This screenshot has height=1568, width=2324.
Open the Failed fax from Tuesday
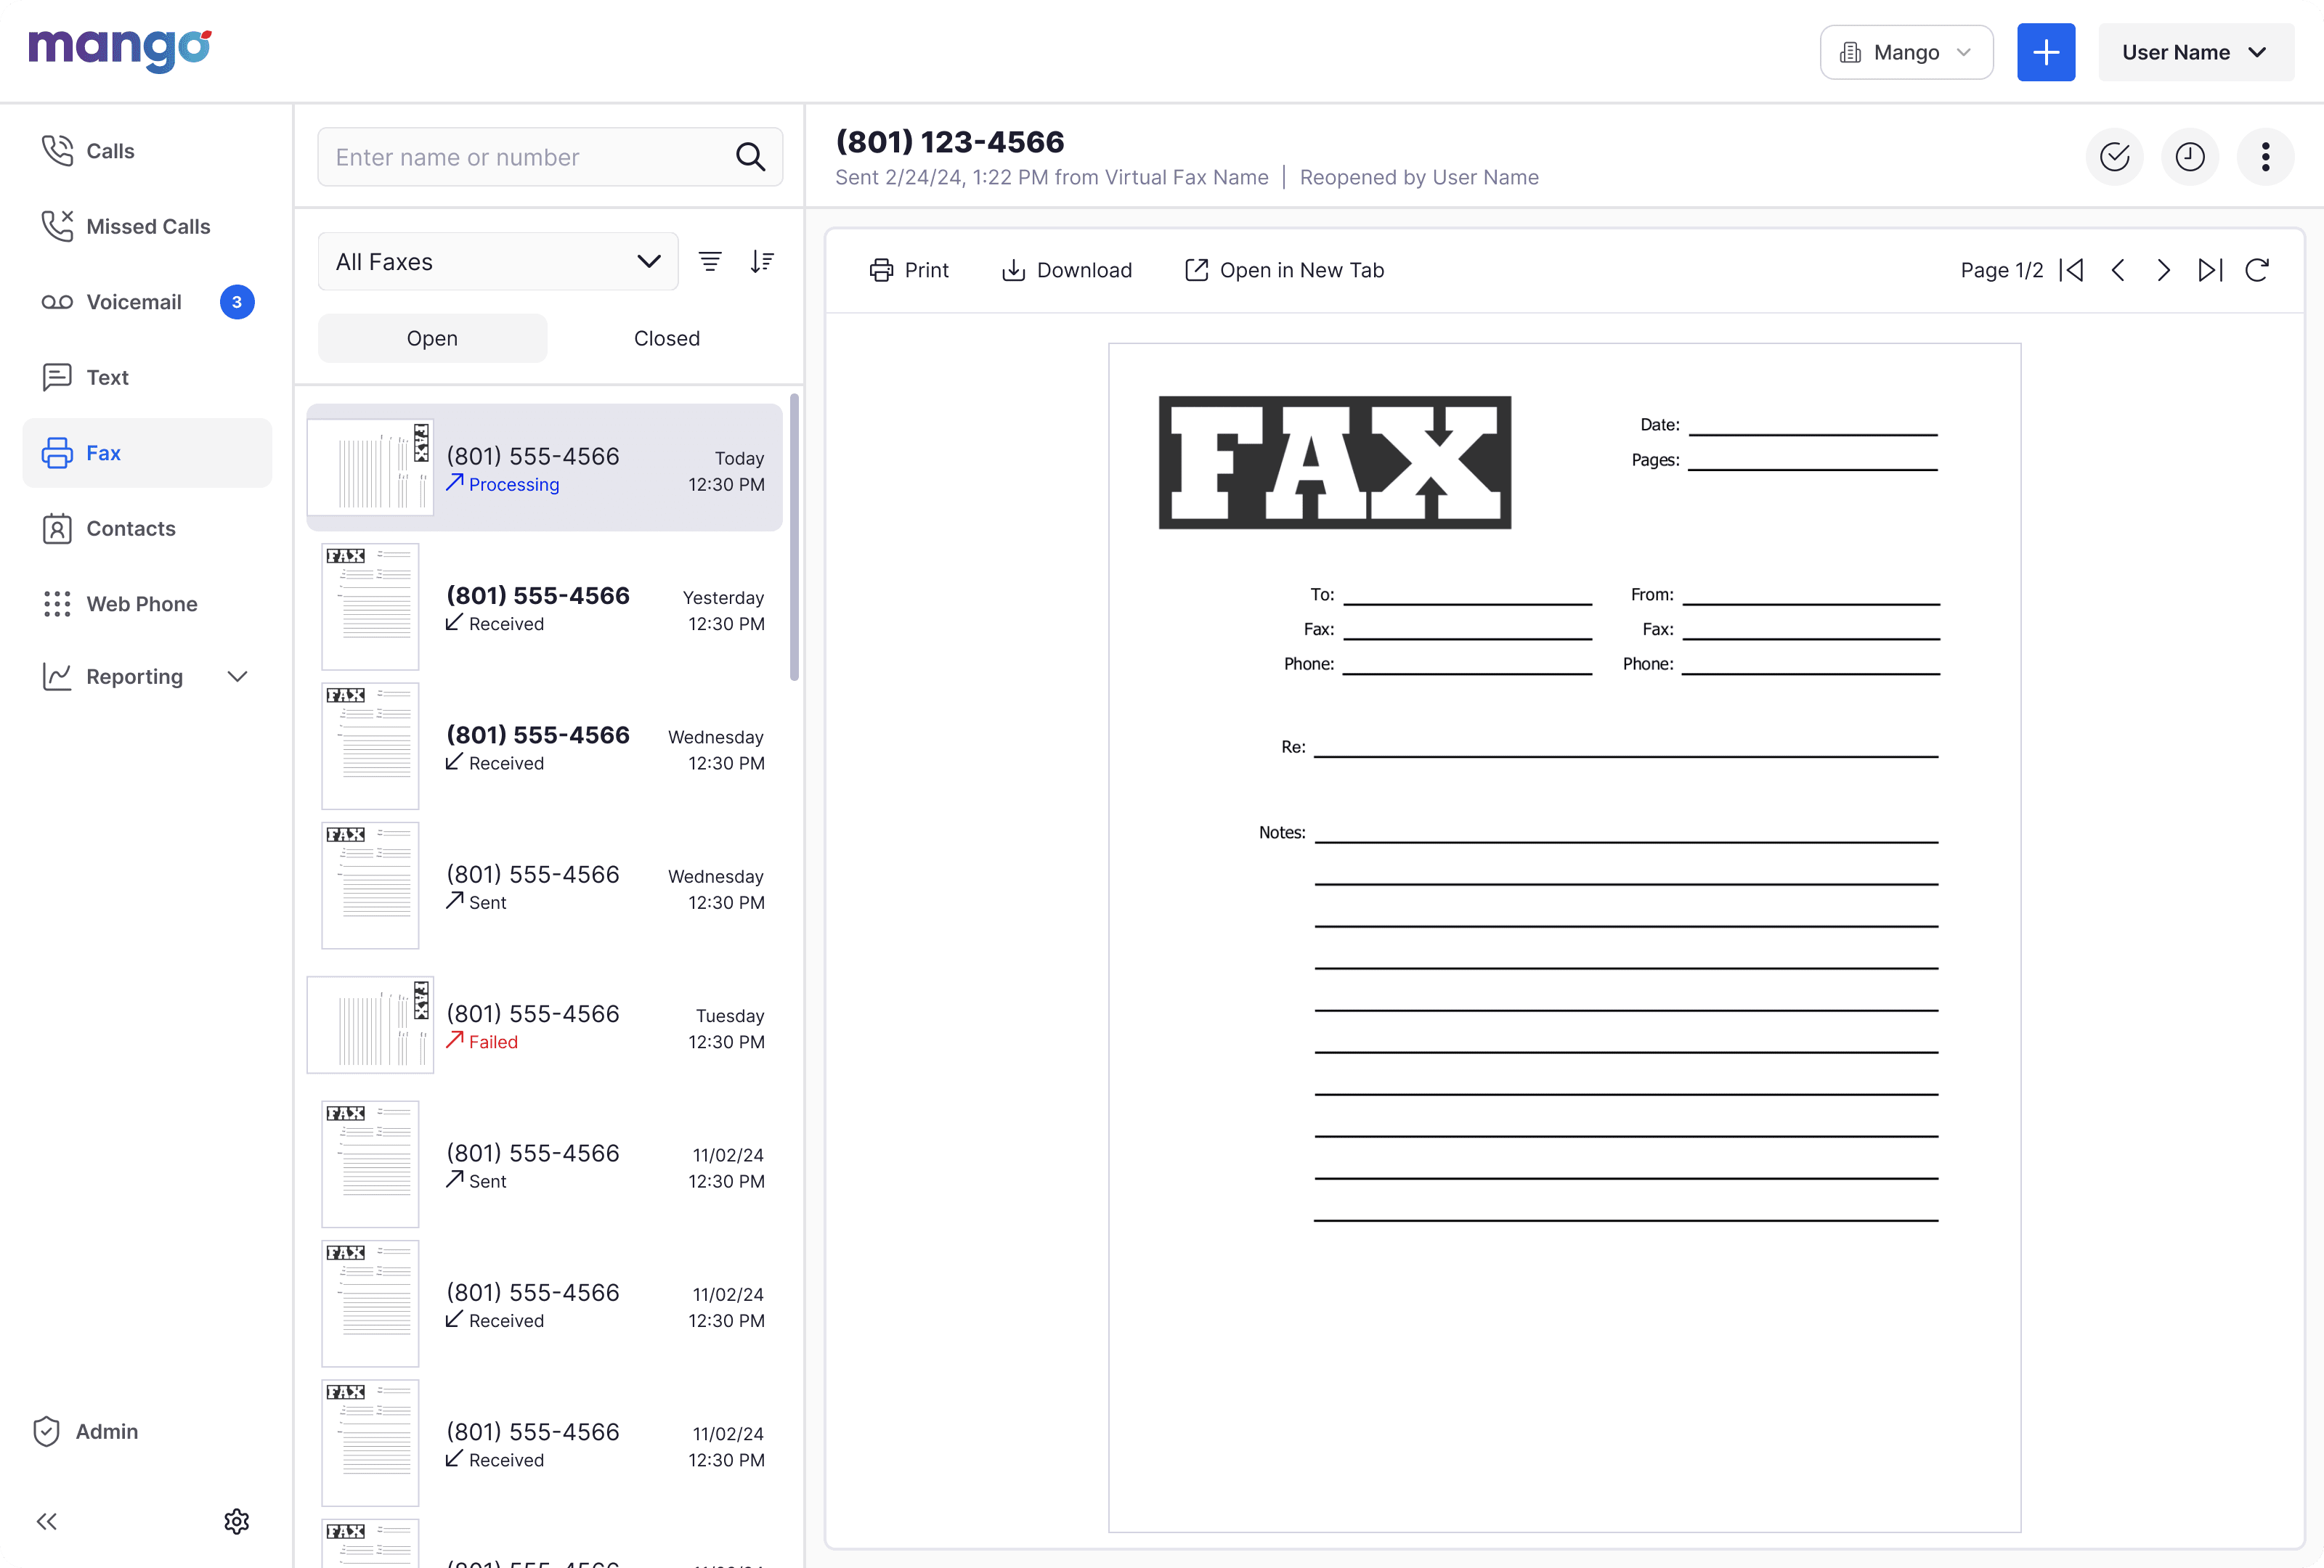(x=544, y=1026)
